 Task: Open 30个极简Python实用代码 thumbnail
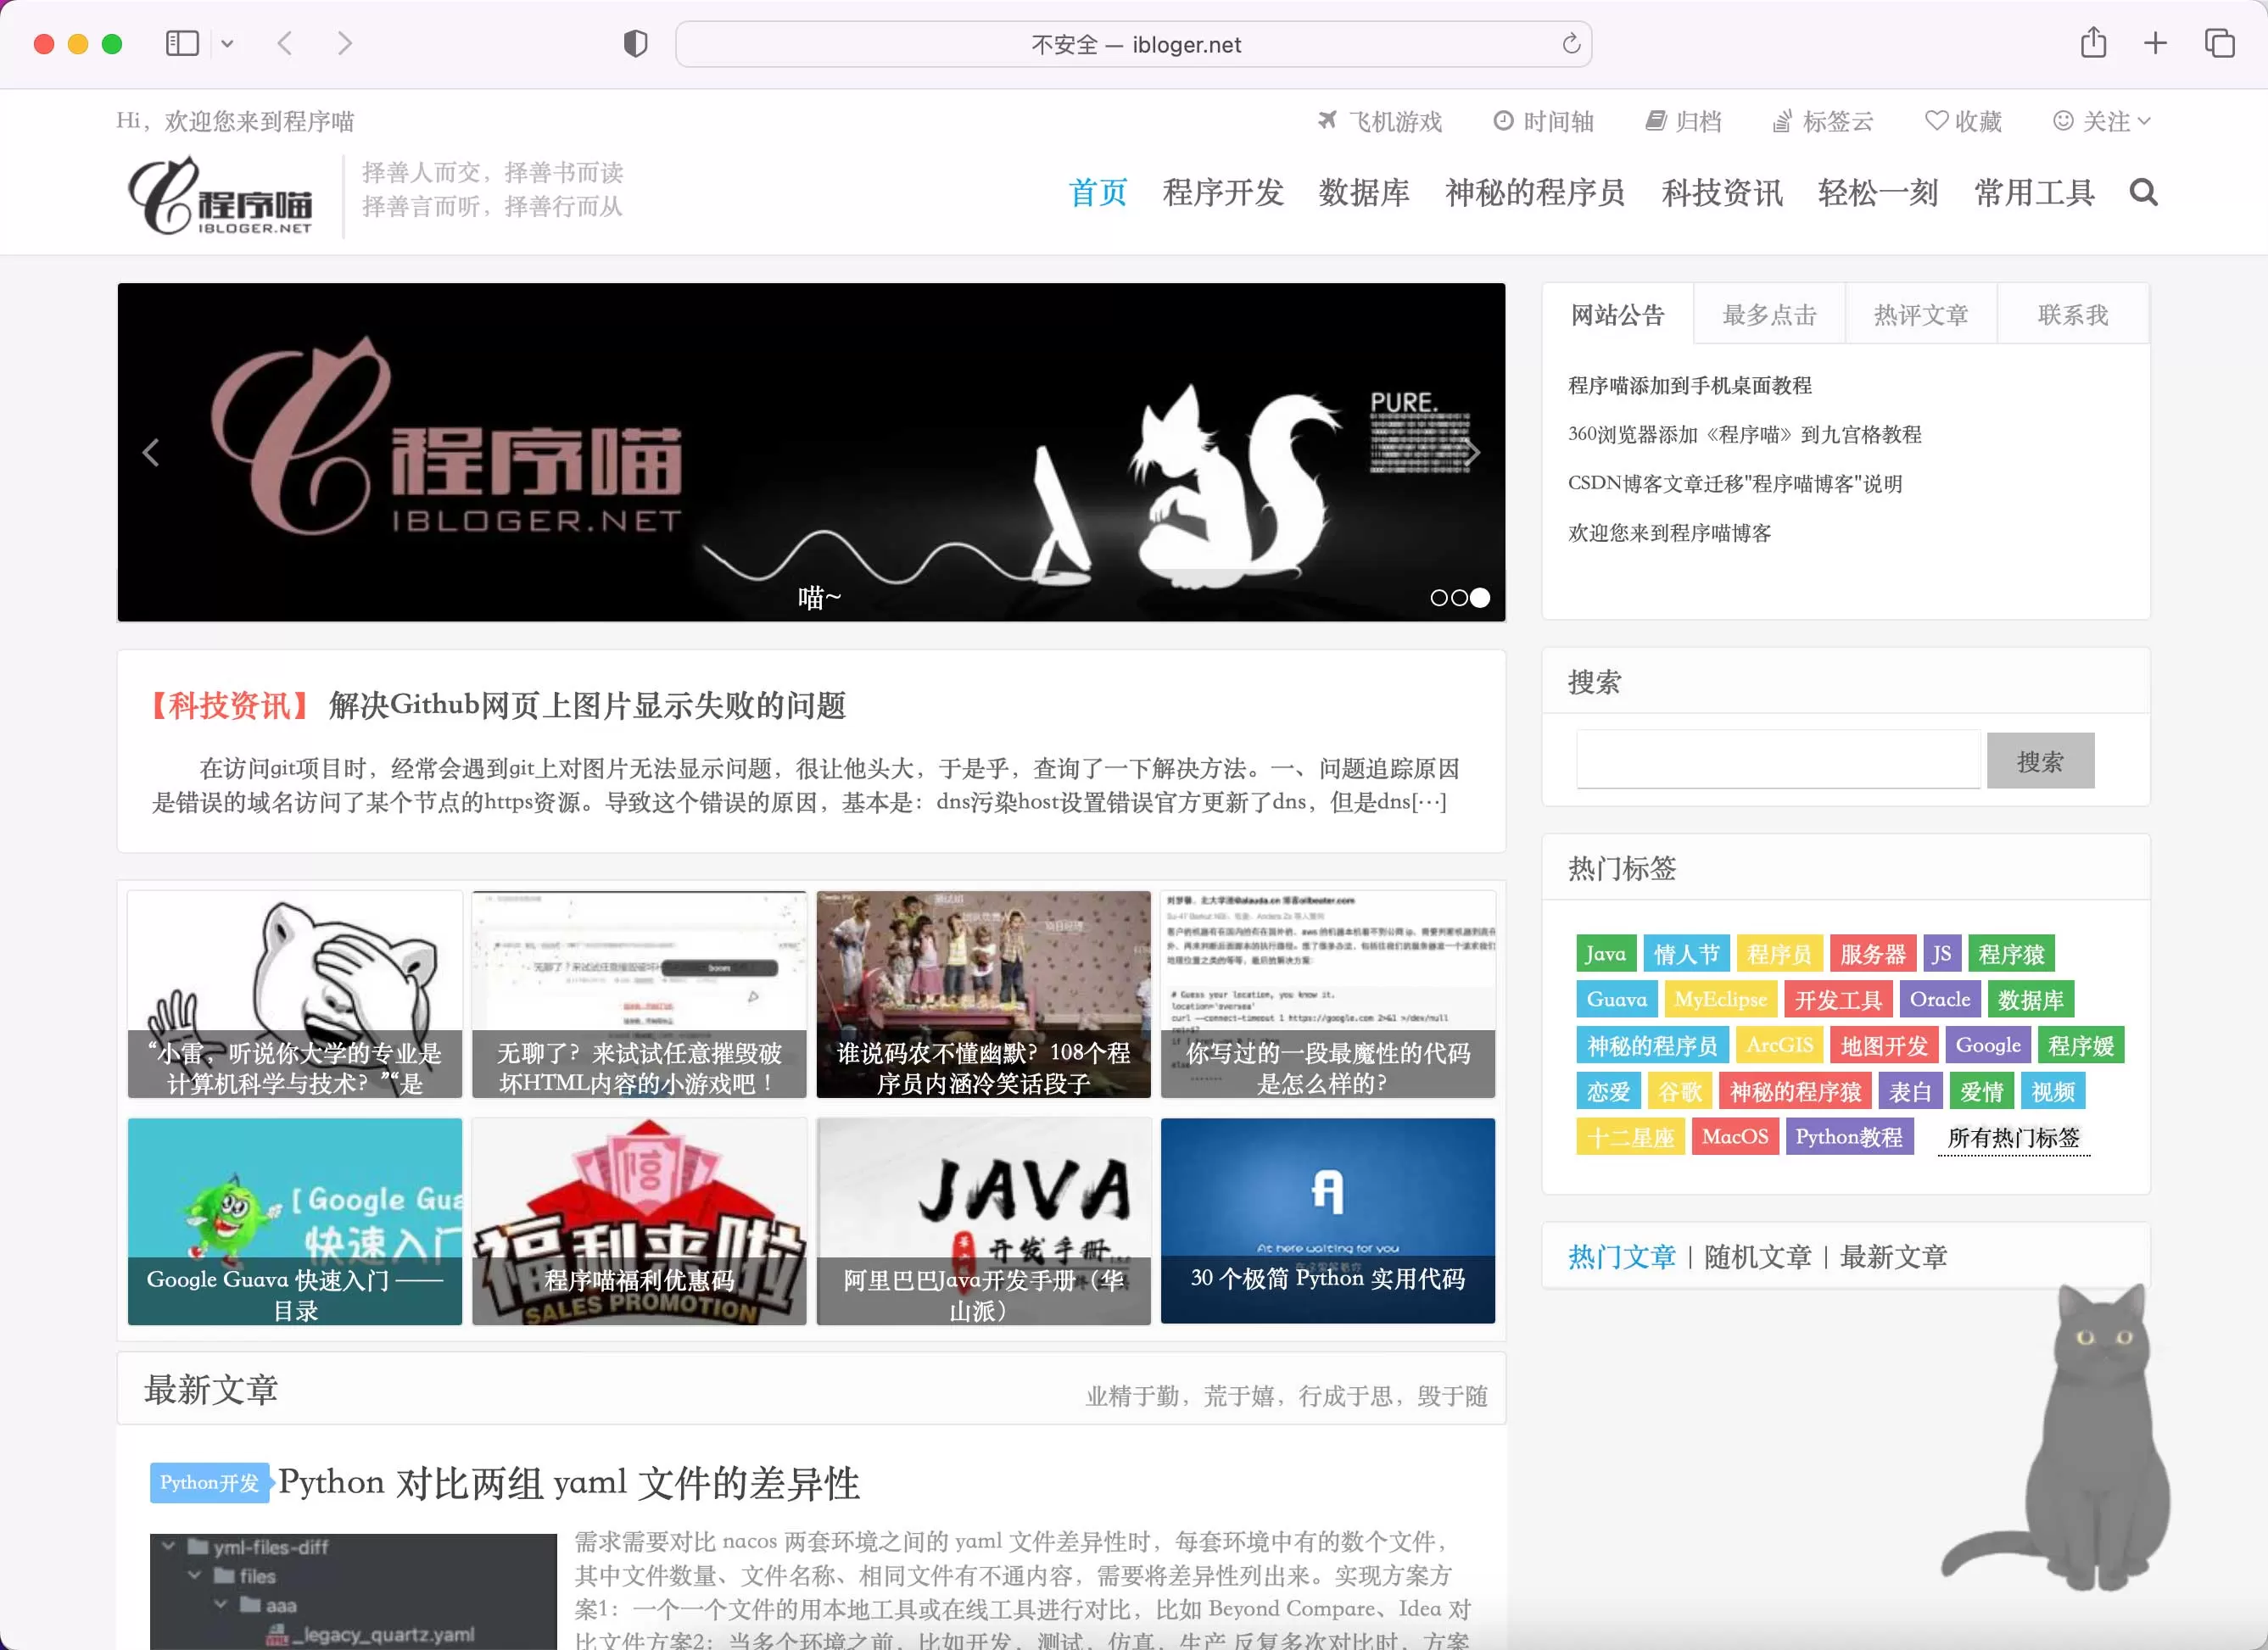pos(1327,1221)
